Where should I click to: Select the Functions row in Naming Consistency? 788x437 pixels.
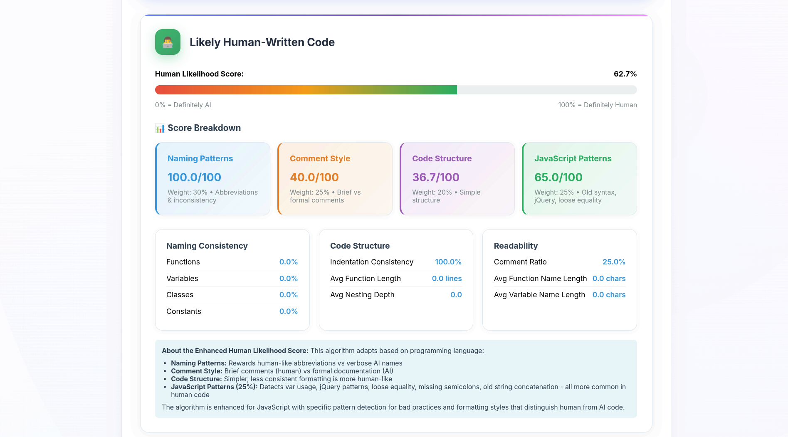point(232,262)
